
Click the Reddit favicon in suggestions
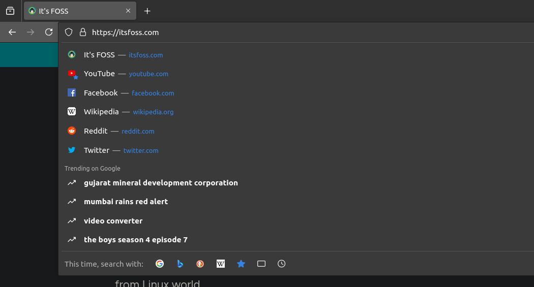point(72,131)
